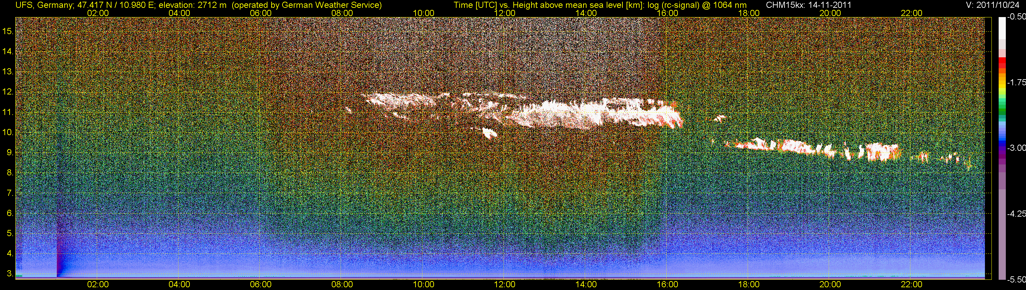The image size is (1026, 290).
Task: Click "02:00" on the bottom time axis
Action: [98, 285]
